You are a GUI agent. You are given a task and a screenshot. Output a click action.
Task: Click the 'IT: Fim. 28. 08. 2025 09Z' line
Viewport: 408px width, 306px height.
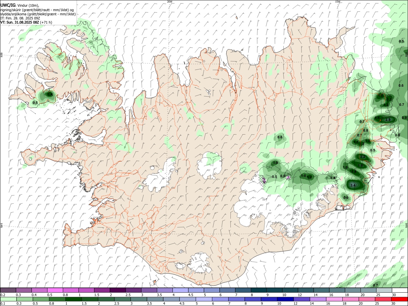tap(20, 18)
